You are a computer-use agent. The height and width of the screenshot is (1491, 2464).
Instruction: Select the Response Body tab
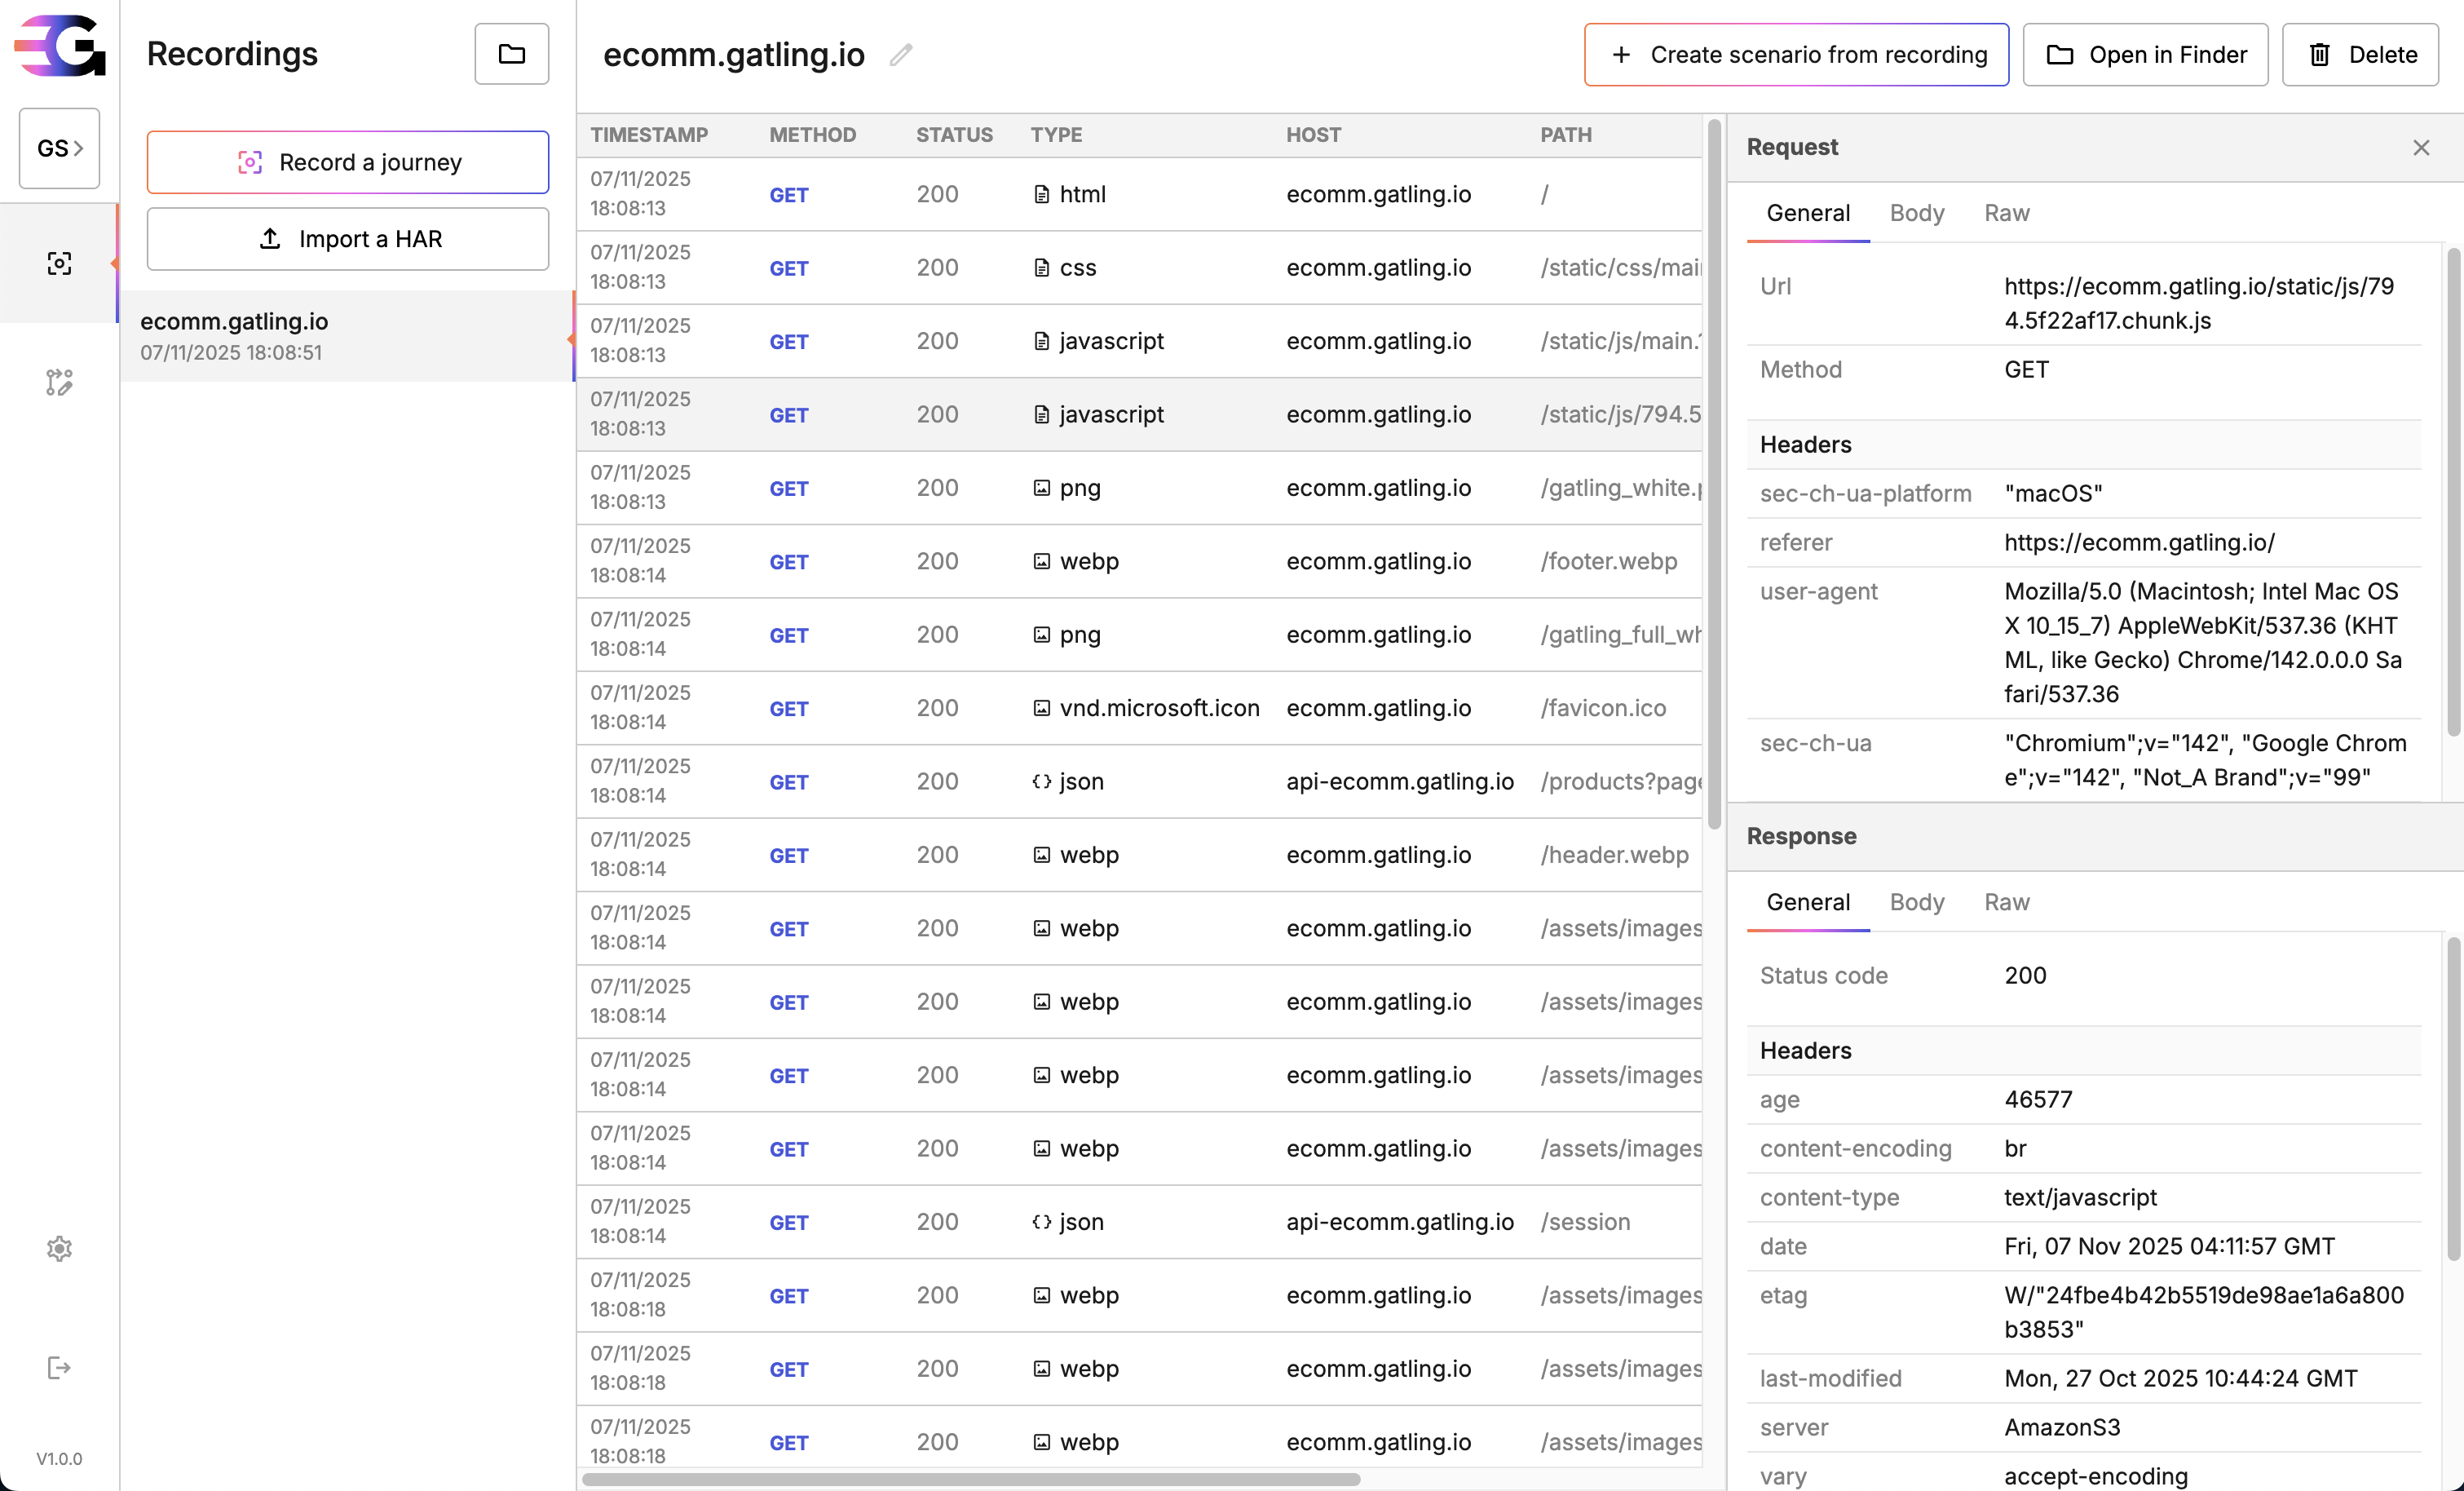(1916, 903)
